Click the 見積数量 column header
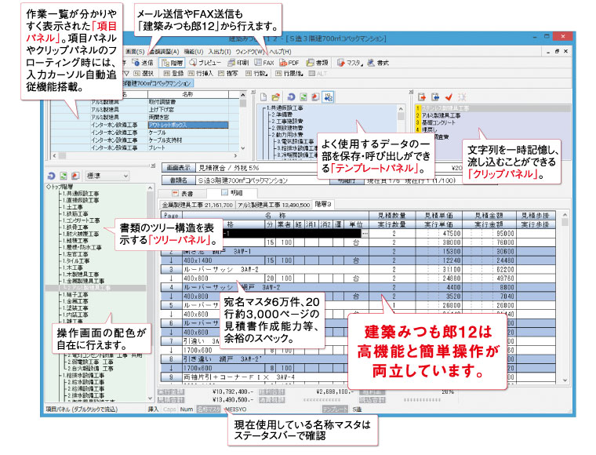The image size is (596, 455). point(392,216)
